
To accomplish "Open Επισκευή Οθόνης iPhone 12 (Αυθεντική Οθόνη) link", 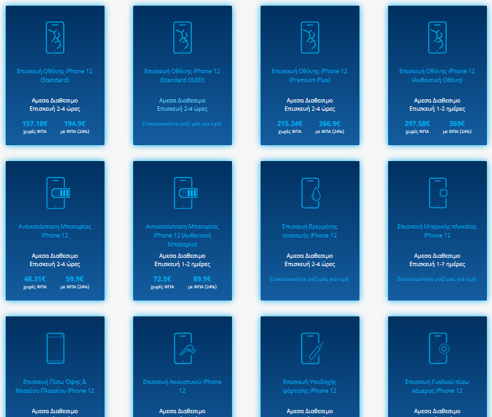I will (437, 76).
